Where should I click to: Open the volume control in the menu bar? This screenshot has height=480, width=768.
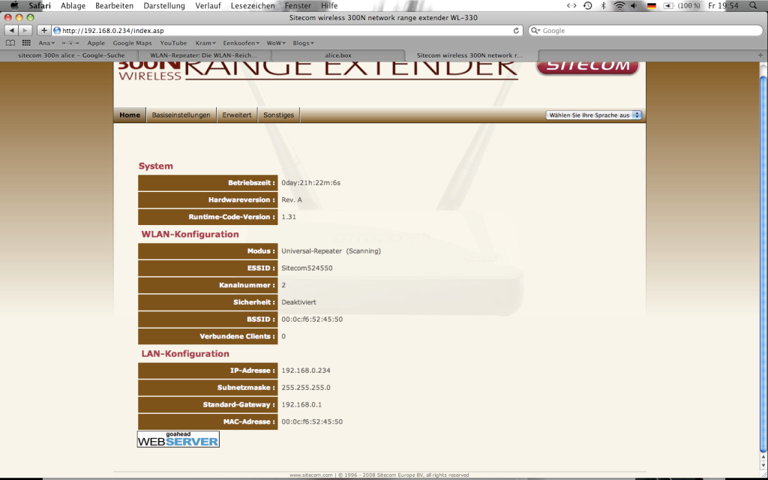tap(634, 6)
